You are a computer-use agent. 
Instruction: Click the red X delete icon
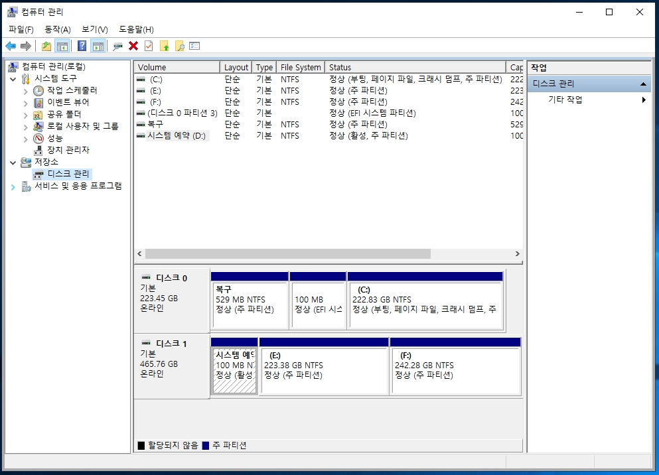coord(133,46)
